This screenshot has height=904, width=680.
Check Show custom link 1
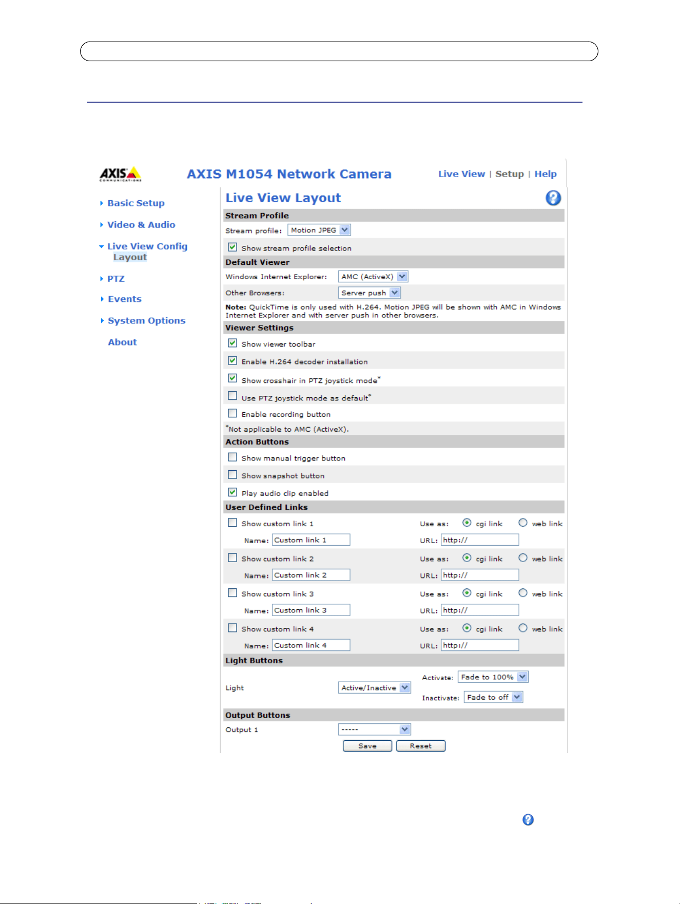[x=232, y=523]
